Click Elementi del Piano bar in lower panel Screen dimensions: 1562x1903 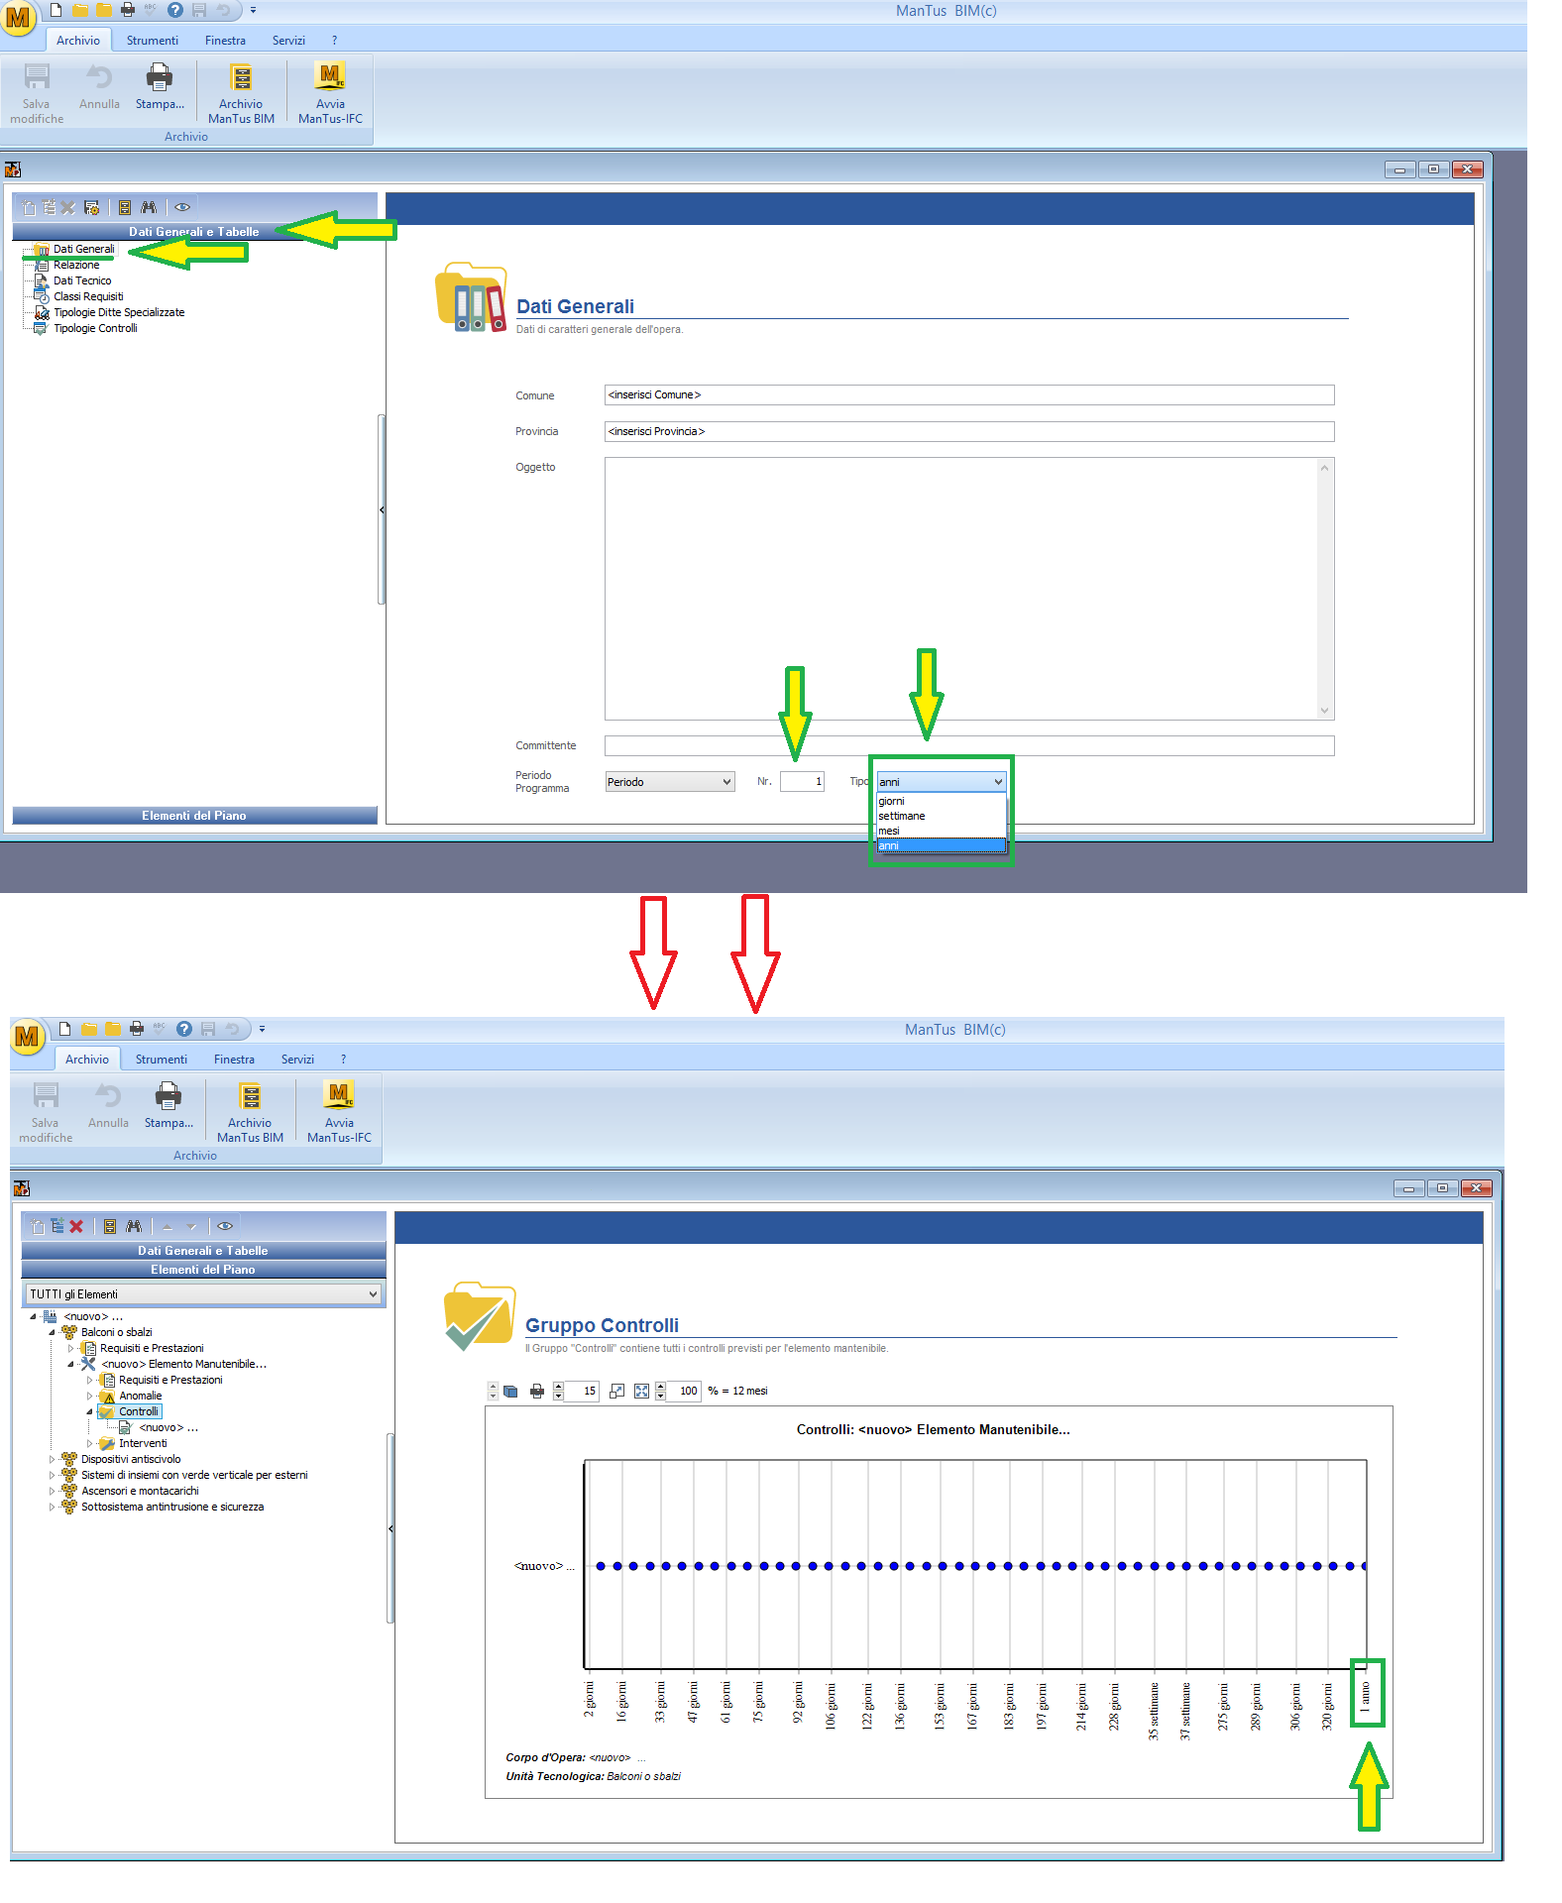point(203,1270)
